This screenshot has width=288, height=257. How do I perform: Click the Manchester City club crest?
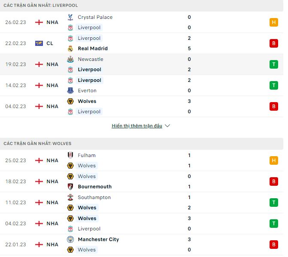pos(70,239)
